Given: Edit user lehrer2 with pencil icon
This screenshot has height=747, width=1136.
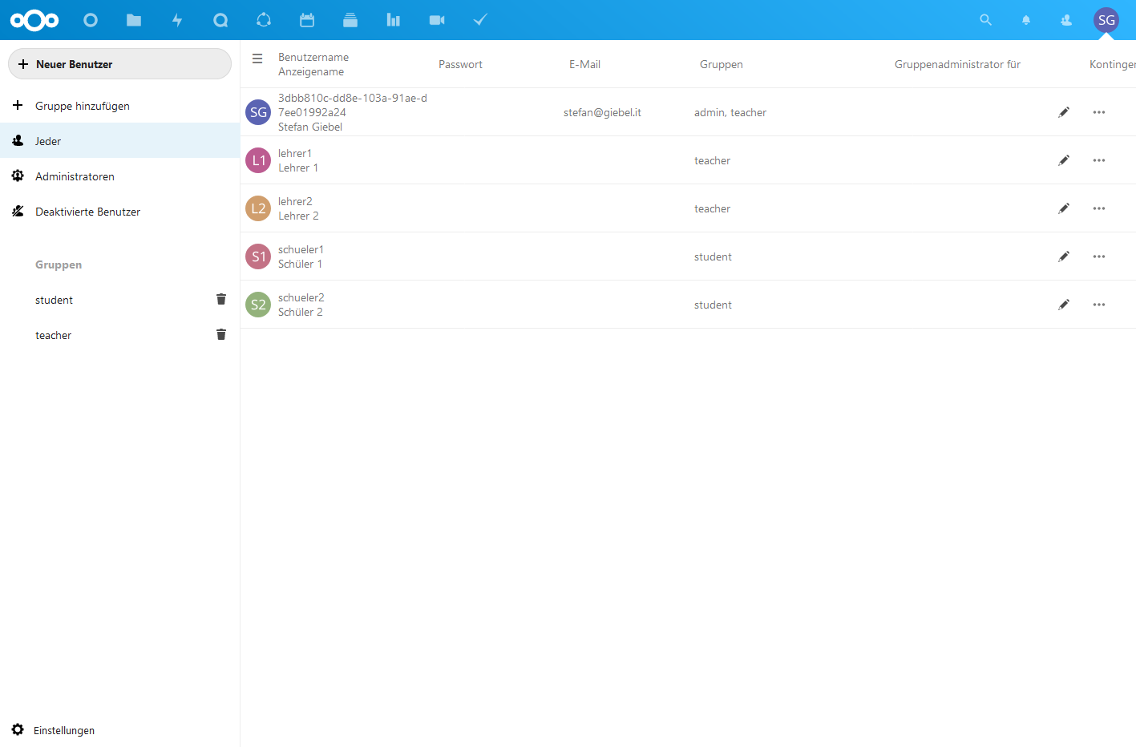Looking at the screenshot, I should point(1064,208).
